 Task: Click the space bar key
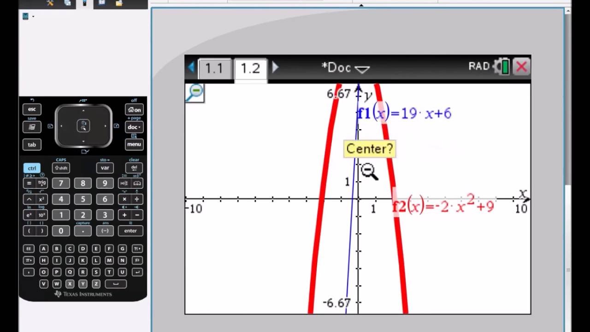(116, 284)
